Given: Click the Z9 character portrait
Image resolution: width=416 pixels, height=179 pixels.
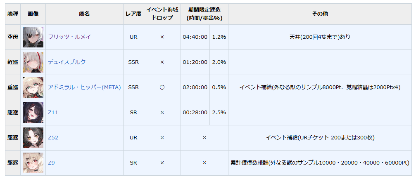Looking at the screenshot, I should [33, 163].
